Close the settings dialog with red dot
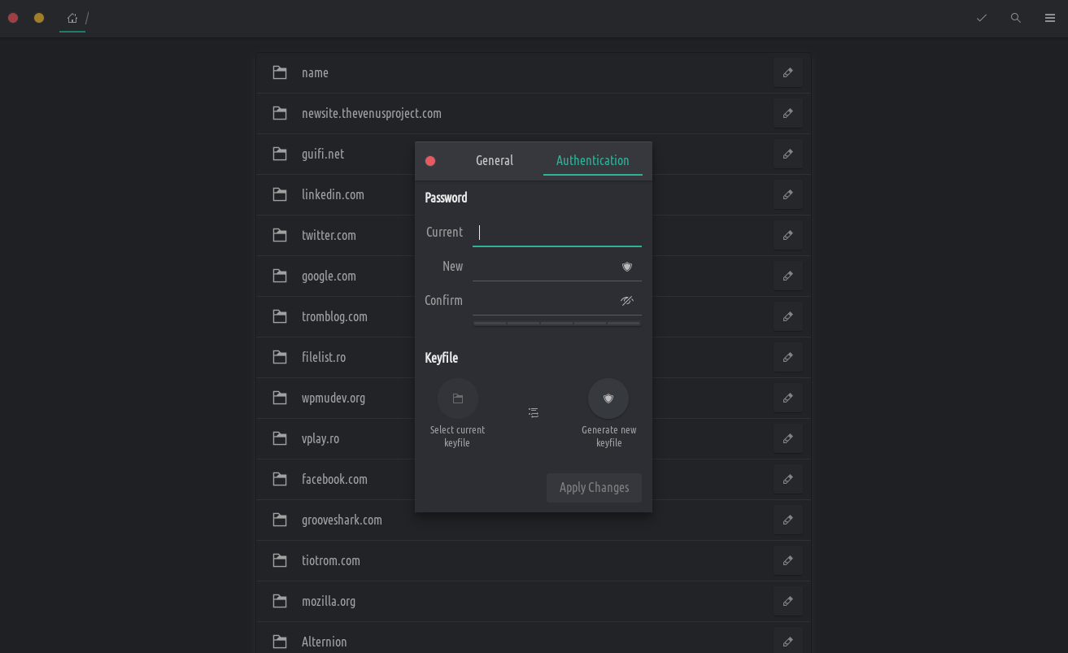This screenshot has width=1068, height=653. pos(430,161)
